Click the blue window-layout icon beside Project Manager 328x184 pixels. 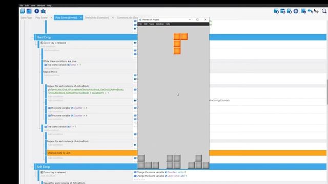[29, 11]
